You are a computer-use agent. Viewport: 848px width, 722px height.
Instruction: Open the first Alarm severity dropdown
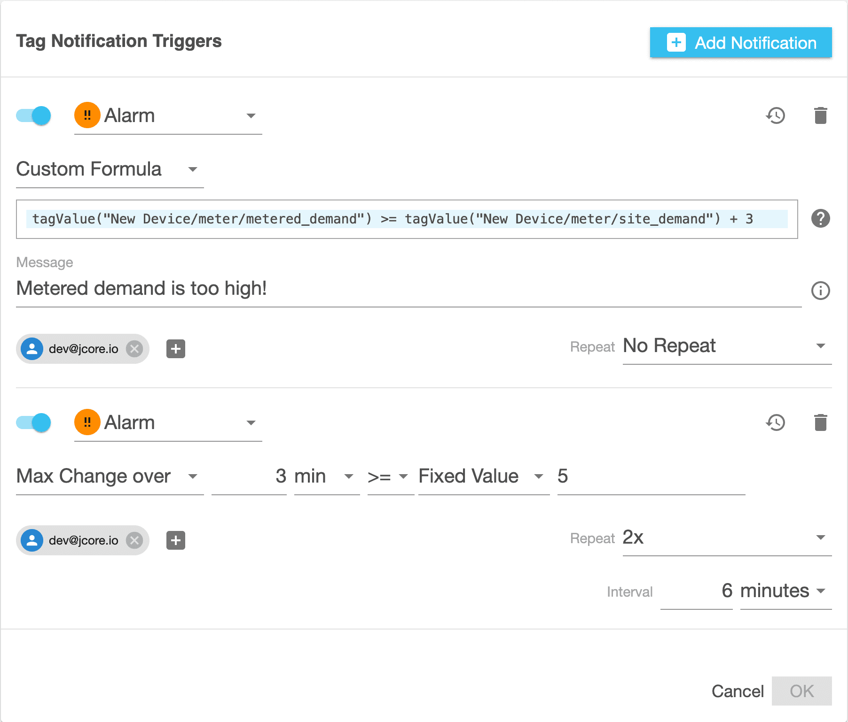point(168,116)
